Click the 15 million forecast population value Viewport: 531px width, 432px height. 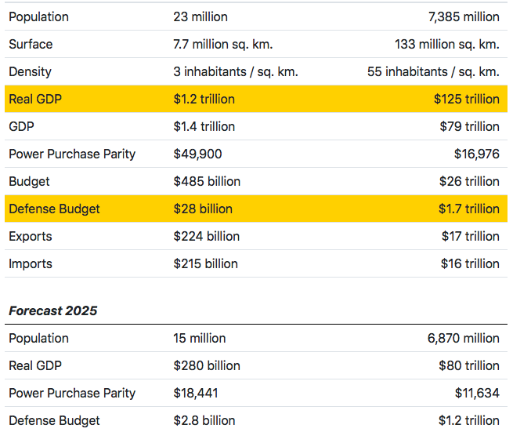coord(199,338)
